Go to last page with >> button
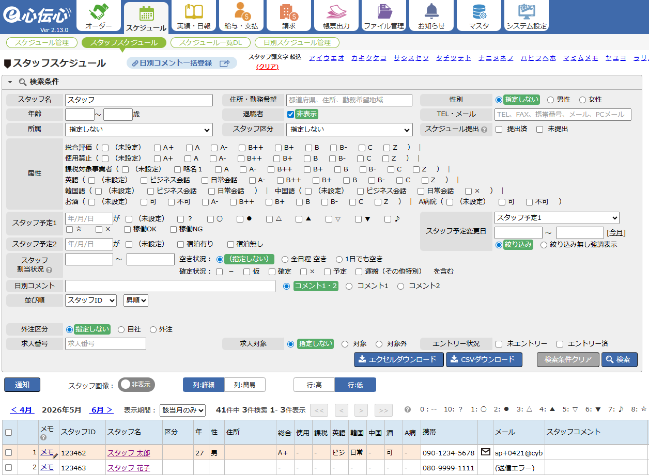The height and width of the screenshot is (475, 649). pyautogui.click(x=383, y=410)
